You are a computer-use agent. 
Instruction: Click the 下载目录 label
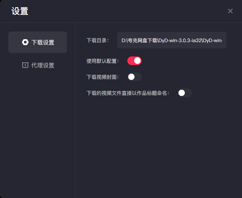(97, 40)
